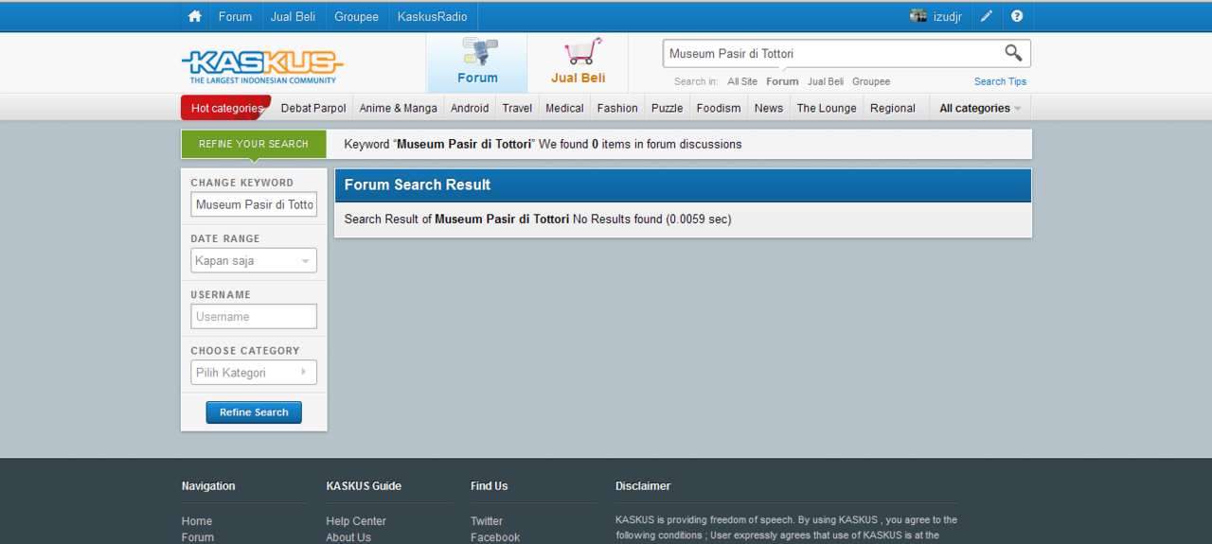
Task: Click the izudjr username
Action: 948,17
